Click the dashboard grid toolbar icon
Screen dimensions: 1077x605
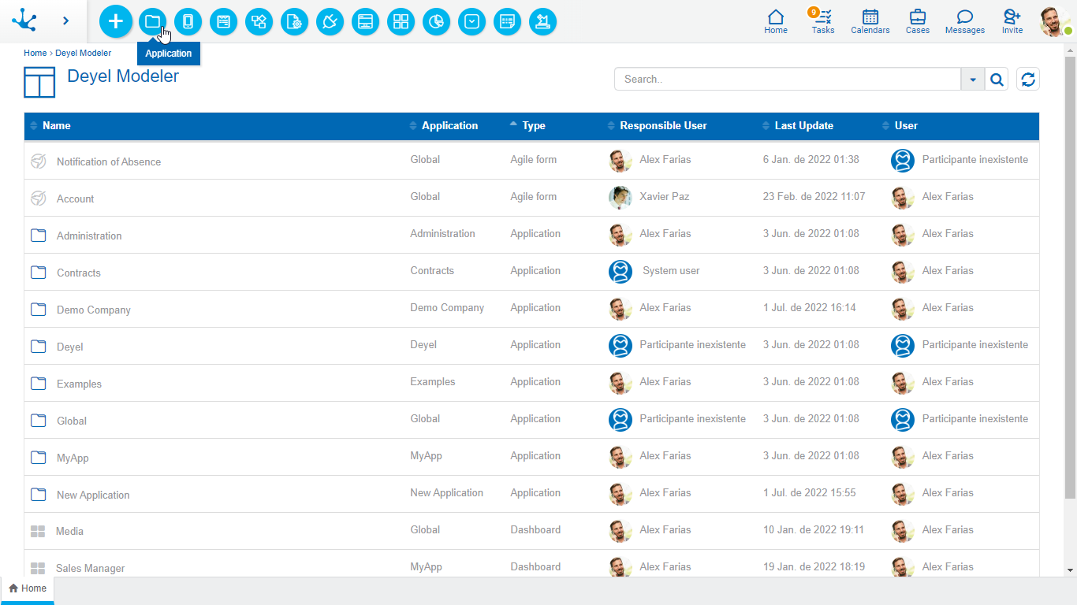click(x=401, y=21)
